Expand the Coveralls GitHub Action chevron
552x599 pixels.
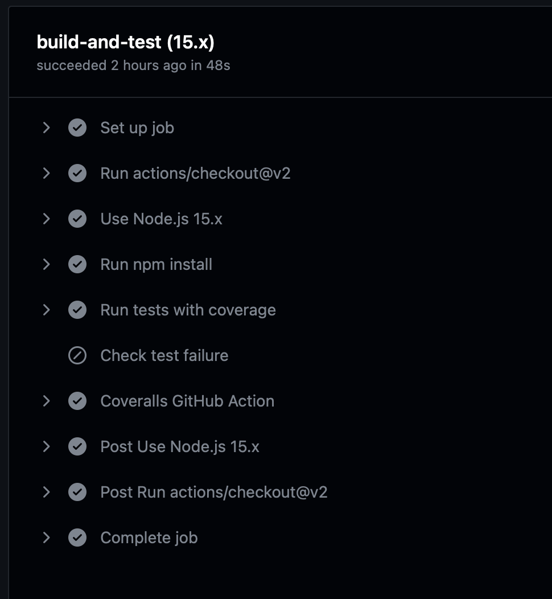click(47, 401)
